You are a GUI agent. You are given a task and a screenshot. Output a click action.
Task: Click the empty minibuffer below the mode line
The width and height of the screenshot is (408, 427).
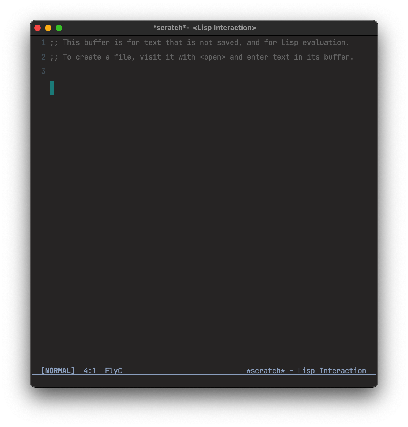(x=204, y=380)
